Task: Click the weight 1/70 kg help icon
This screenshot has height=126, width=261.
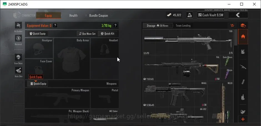Action: pos(115,25)
